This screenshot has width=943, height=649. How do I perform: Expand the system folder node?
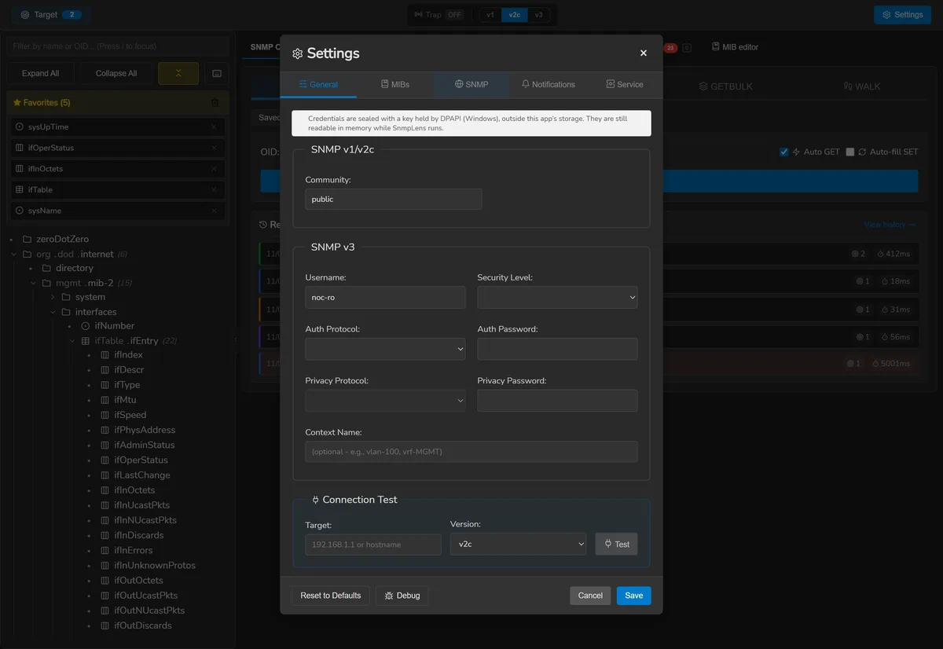tap(53, 297)
